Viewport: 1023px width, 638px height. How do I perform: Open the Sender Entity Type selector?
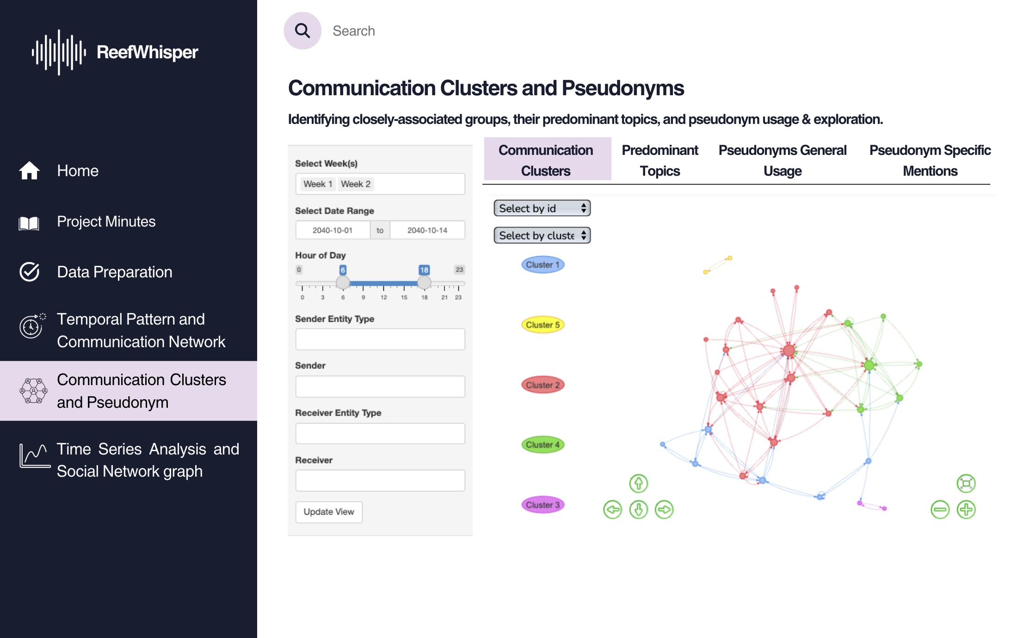coord(380,339)
